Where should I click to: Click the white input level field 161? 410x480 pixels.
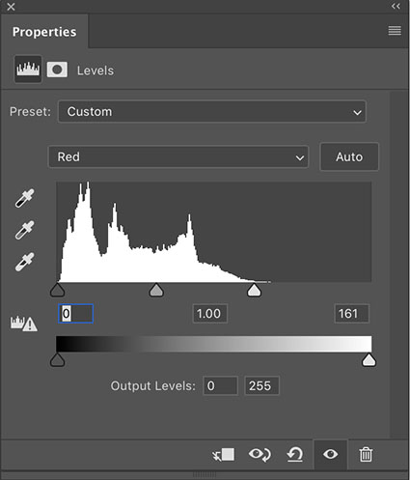pos(351,314)
